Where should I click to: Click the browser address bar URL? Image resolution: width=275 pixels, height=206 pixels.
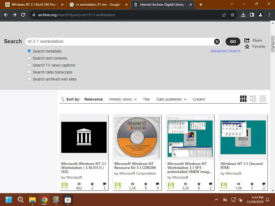click(77, 15)
